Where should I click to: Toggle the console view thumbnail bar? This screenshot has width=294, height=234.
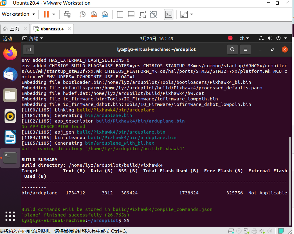click(x=131, y=14)
